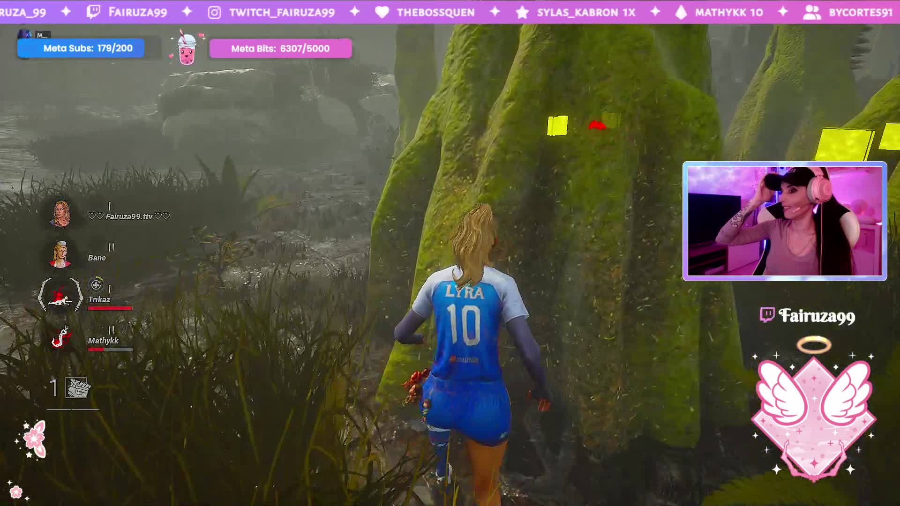The image size is (900, 506).
Task: Click the small flower icon in bottom corner
Action: click(x=16, y=491)
